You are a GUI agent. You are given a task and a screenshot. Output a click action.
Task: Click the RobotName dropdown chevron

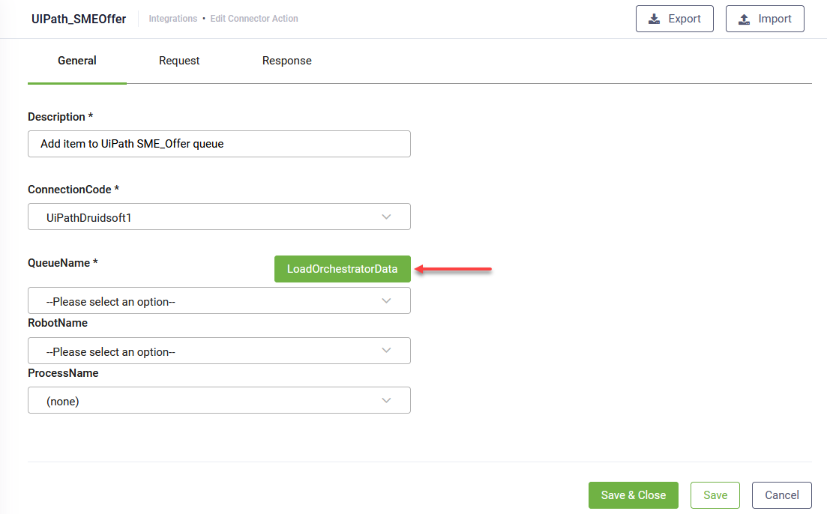tap(387, 350)
